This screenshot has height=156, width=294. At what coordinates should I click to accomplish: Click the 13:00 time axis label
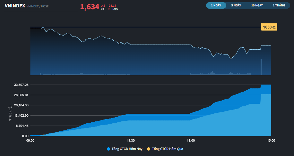tap(191, 140)
